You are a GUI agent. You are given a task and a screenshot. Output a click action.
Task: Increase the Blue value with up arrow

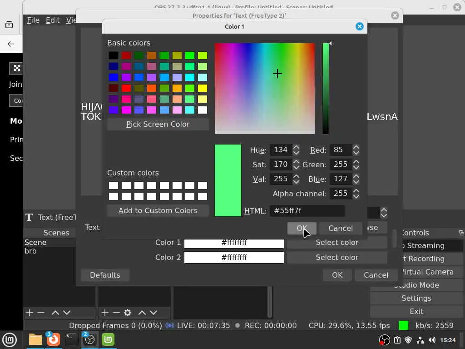tap(356, 176)
